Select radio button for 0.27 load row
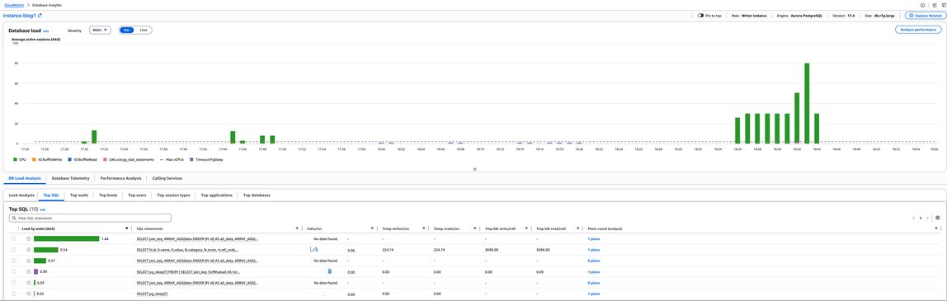This screenshot has width=947, height=301. (14, 261)
